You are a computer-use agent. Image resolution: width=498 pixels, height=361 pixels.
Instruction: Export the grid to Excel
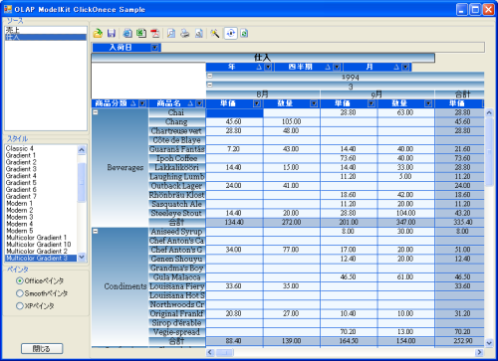pyautogui.click(x=141, y=33)
